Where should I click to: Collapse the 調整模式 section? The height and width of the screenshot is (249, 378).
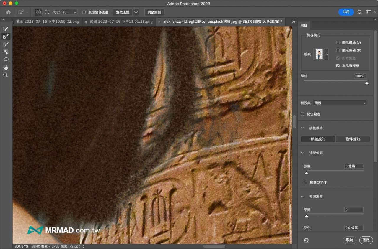pyautogui.click(x=302, y=128)
